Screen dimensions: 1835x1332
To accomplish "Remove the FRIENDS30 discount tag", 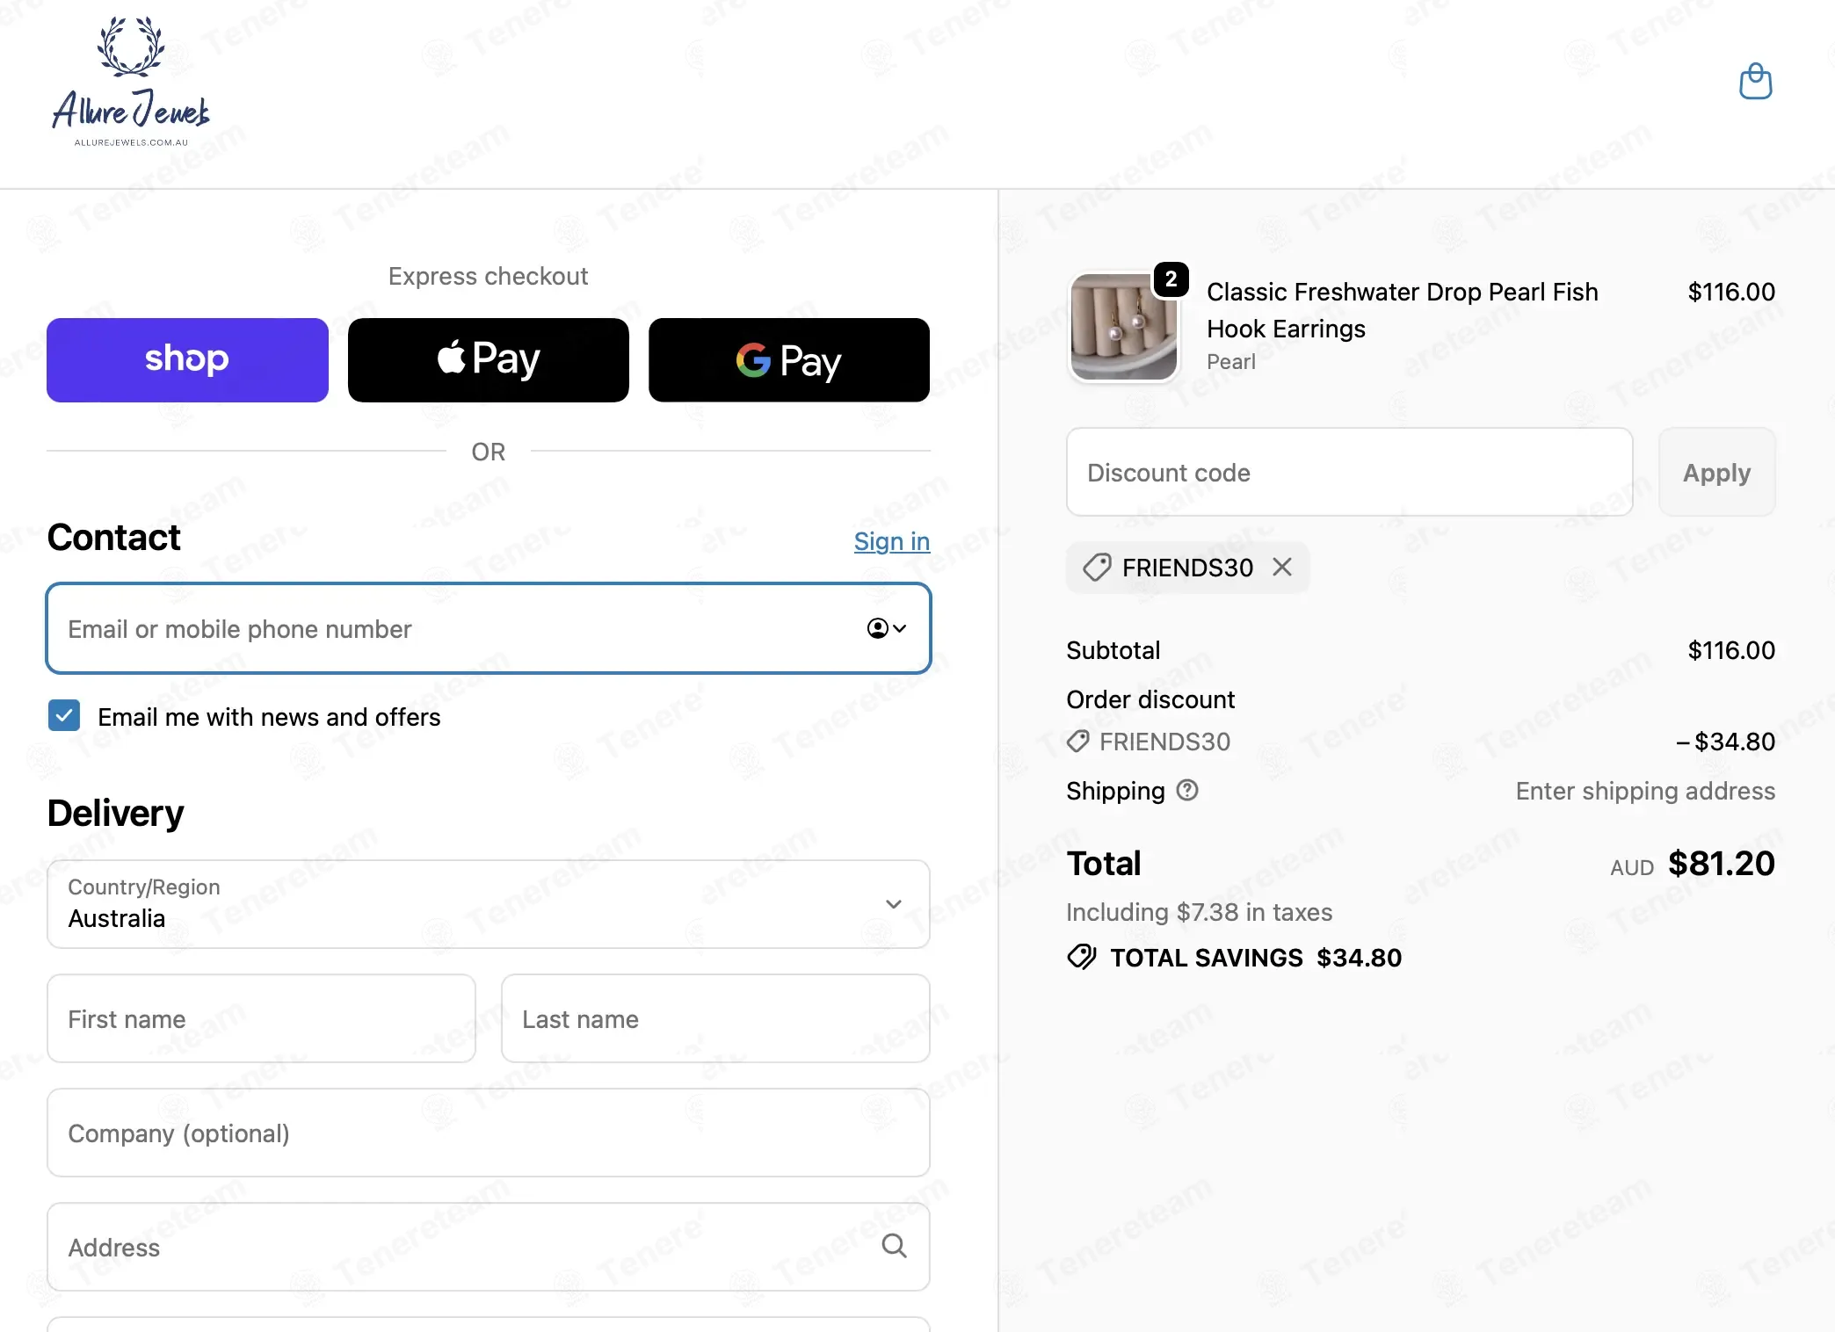I will [x=1282, y=568].
